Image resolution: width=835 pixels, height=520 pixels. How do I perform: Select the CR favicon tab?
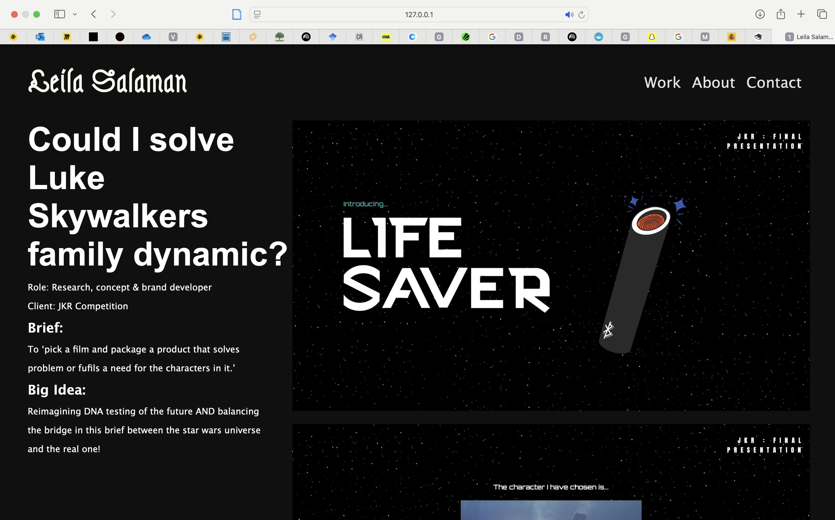tap(359, 37)
